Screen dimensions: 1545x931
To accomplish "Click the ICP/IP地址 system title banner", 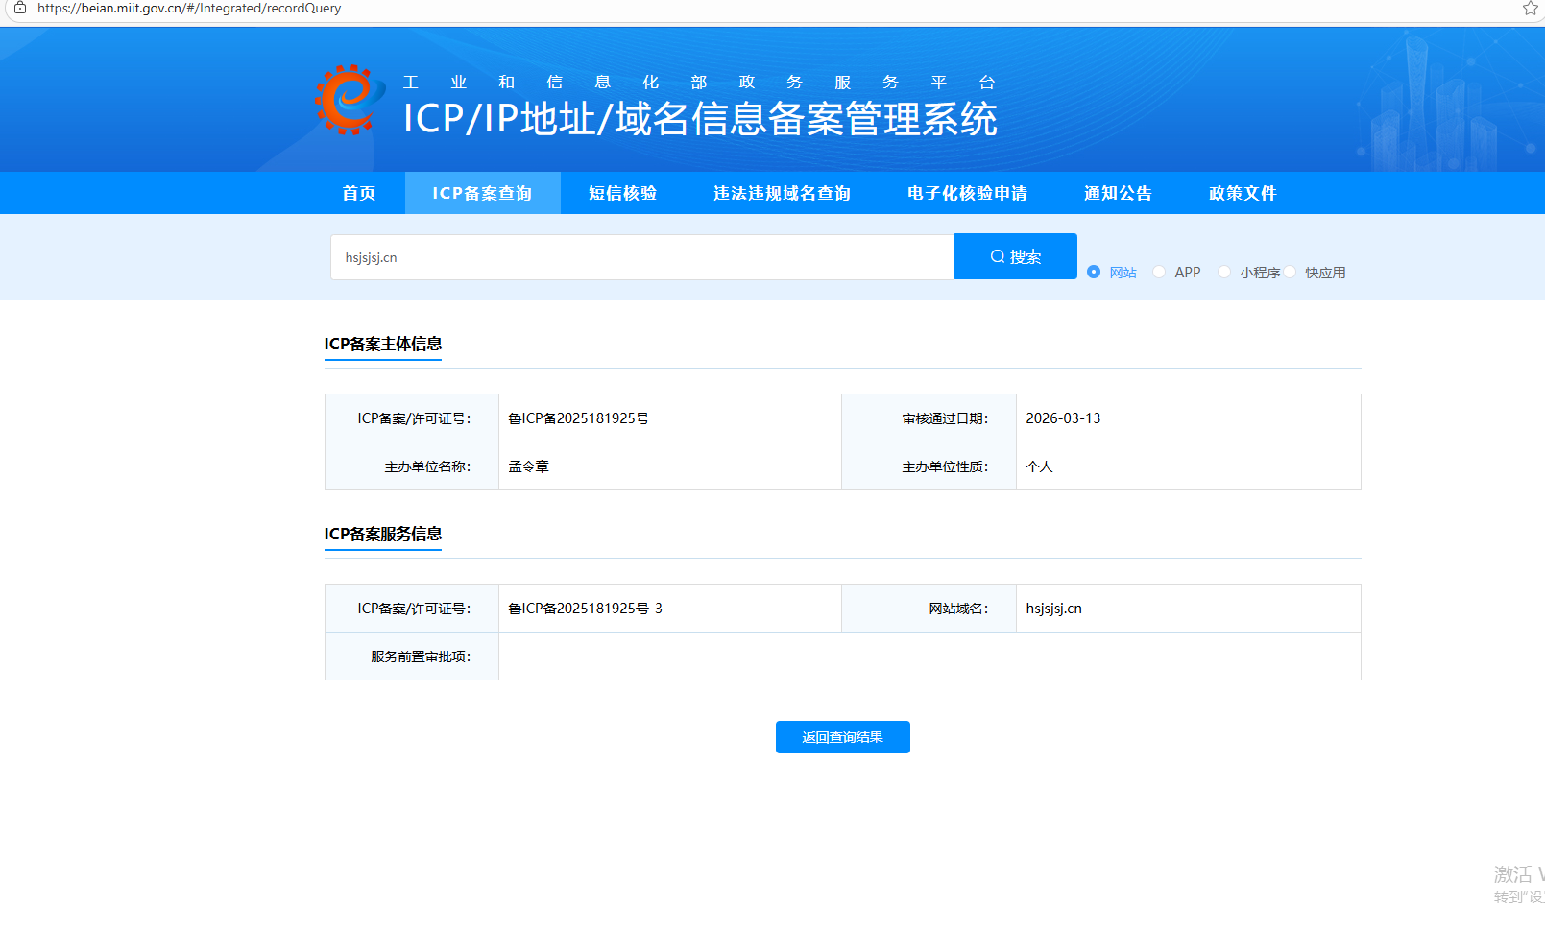I will [700, 119].
